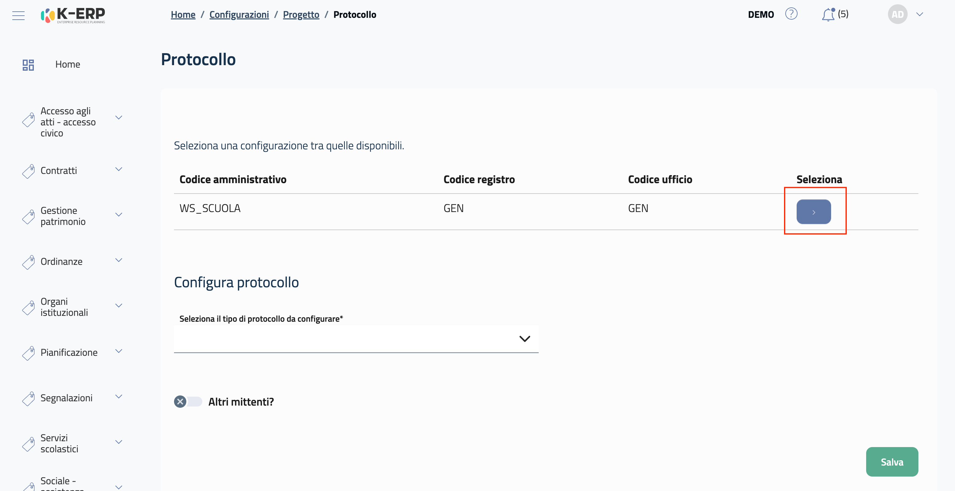Click the Ordinanze tag icon
955x491 pixels.
point(29,262)
